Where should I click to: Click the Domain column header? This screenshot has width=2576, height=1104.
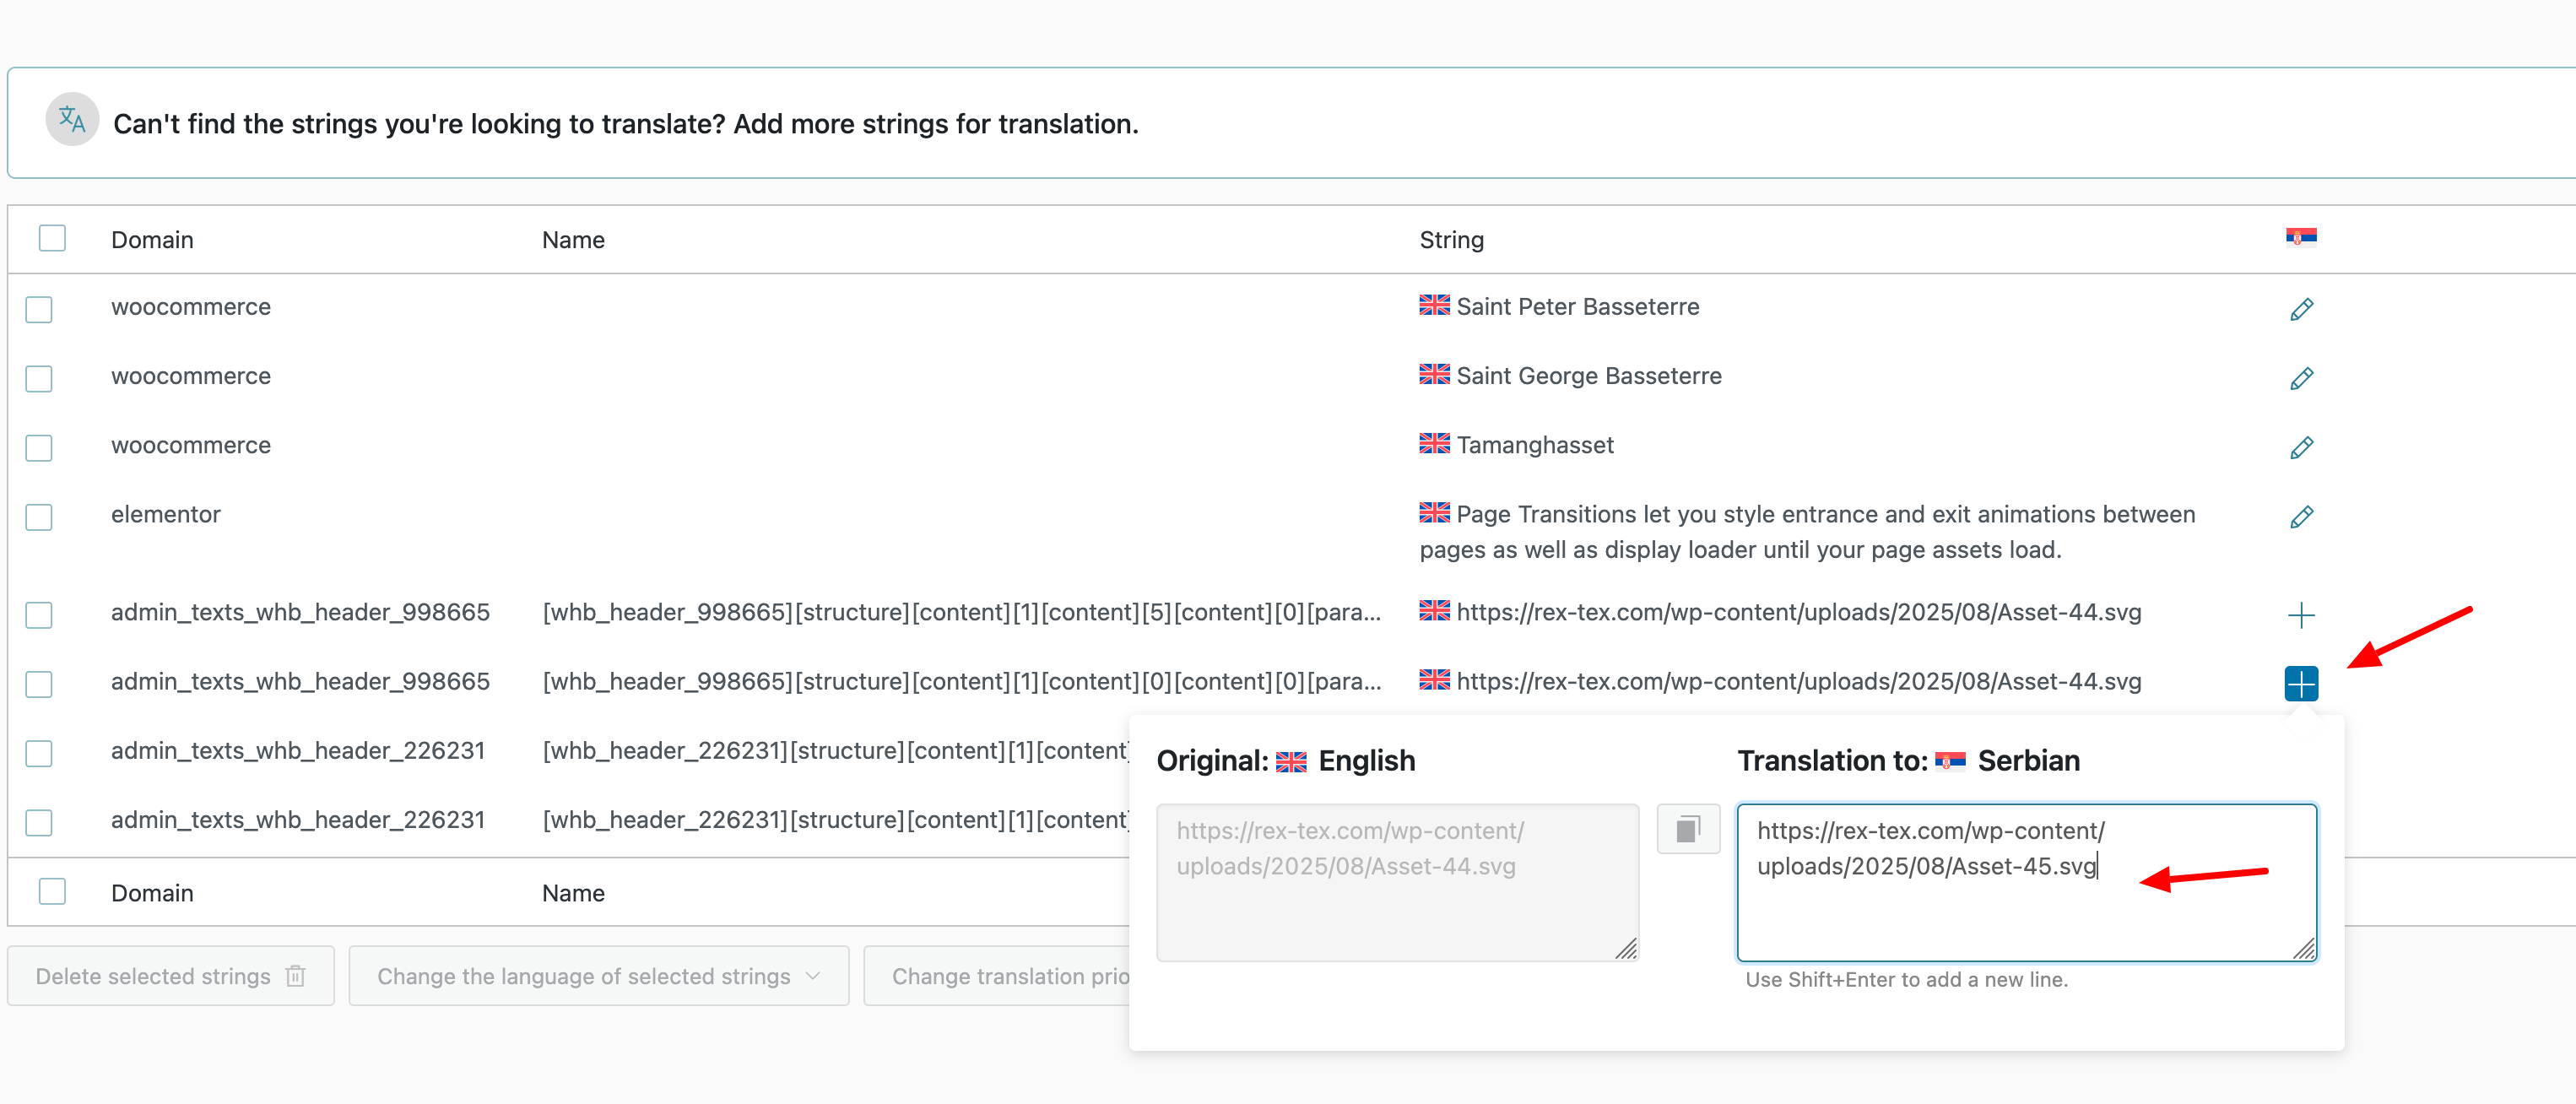[152, 240]
